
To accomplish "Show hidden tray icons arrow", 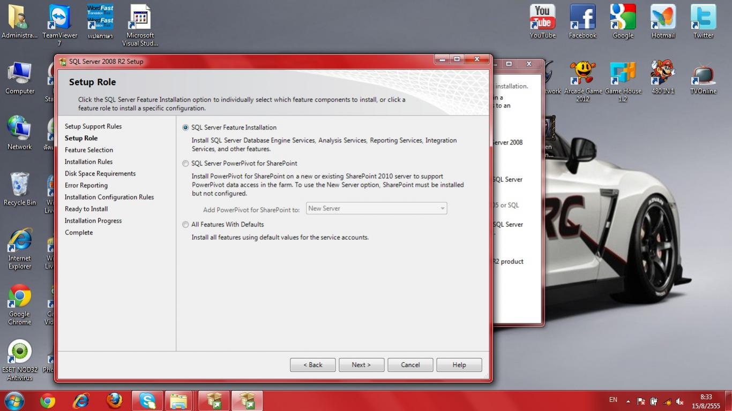I will 628,401.
